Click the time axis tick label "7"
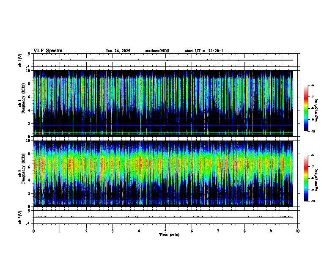Image resolution: width=335 pixels, height=259 pixels. 218,231
